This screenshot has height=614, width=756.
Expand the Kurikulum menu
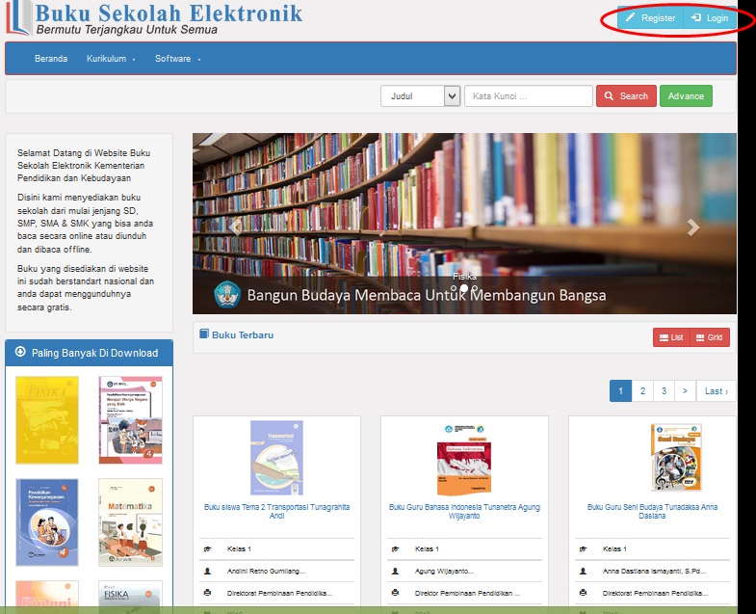(111, 59)
